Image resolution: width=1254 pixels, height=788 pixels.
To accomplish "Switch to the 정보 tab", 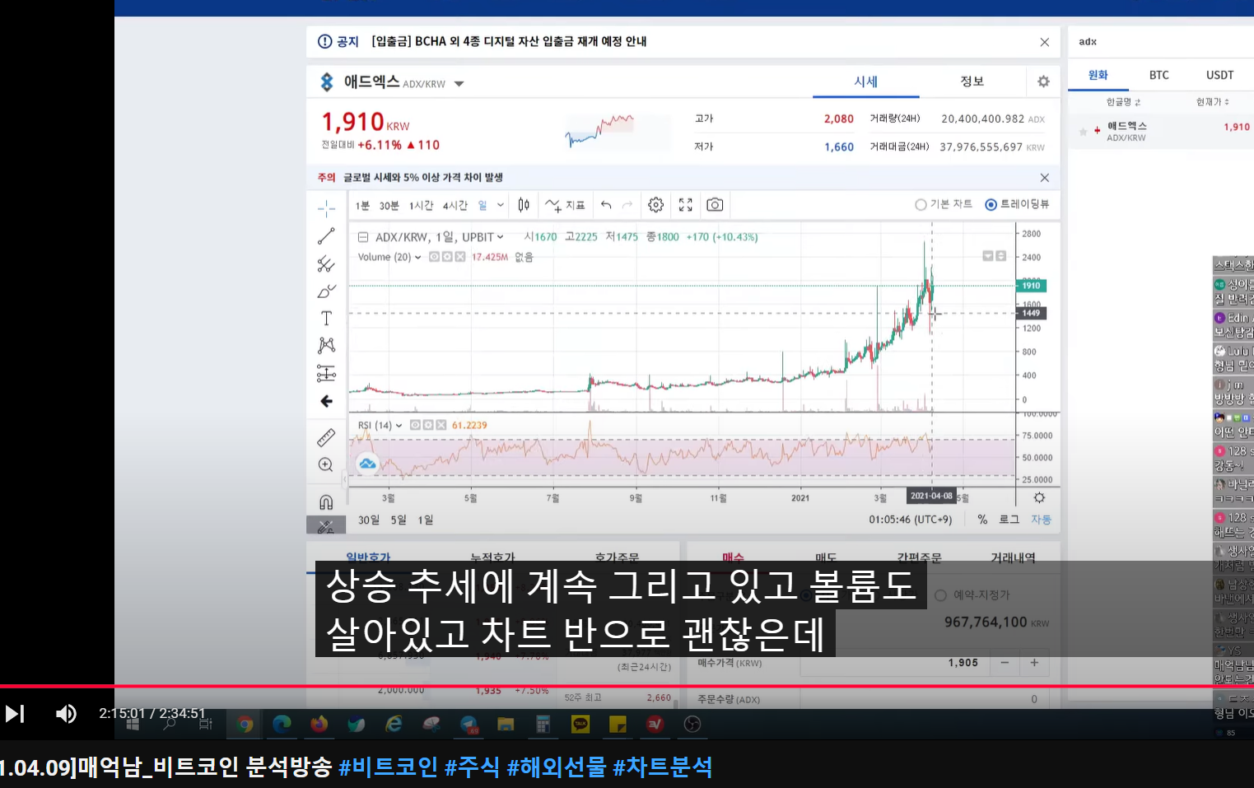I will [972, 82].
